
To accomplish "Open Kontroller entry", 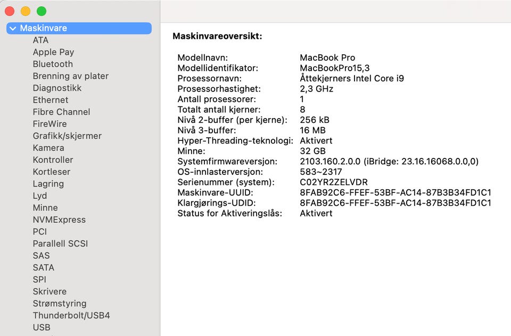I will coord(53,160).
